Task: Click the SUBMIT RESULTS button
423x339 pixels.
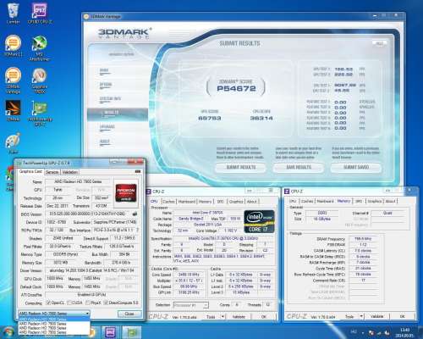Action: coord(240,167)
